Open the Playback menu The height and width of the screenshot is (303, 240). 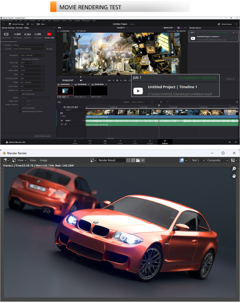pos(56,21)
